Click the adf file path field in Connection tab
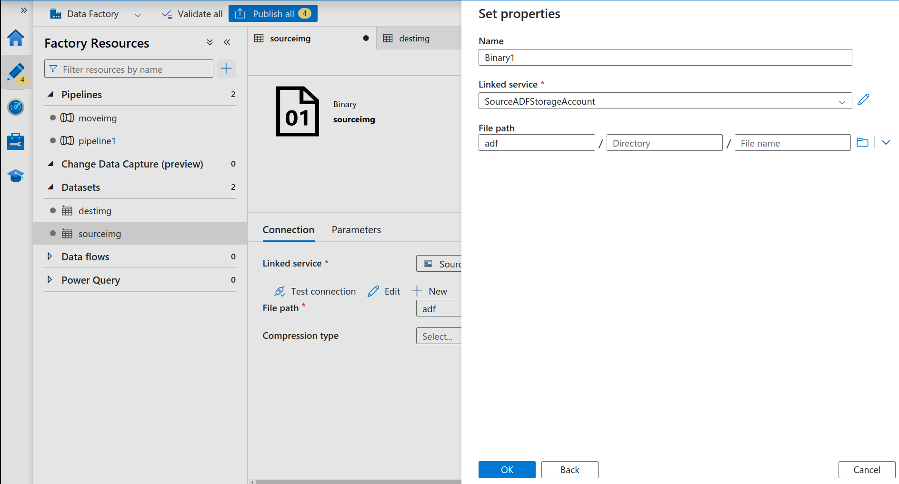 pyautogui.click(x=439, y=308)
